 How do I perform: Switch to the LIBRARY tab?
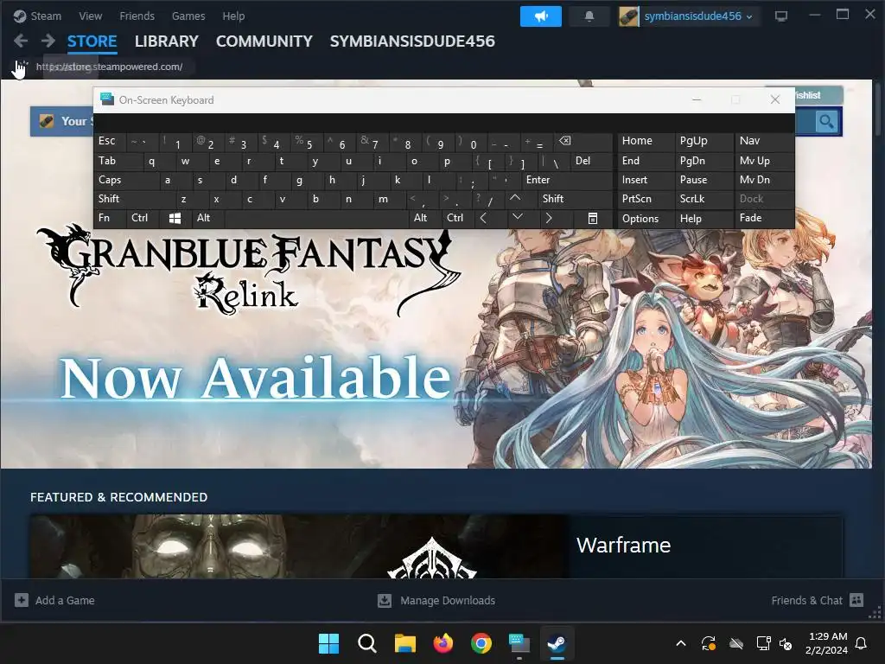167,41
